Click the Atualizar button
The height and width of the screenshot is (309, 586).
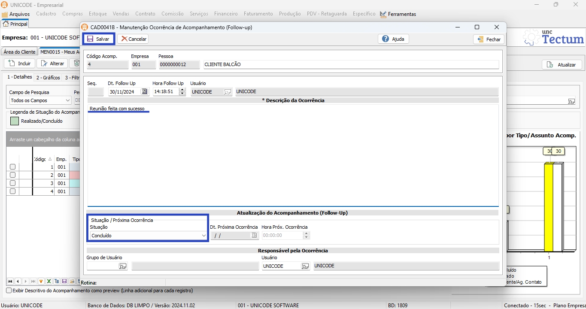(562, 65)
